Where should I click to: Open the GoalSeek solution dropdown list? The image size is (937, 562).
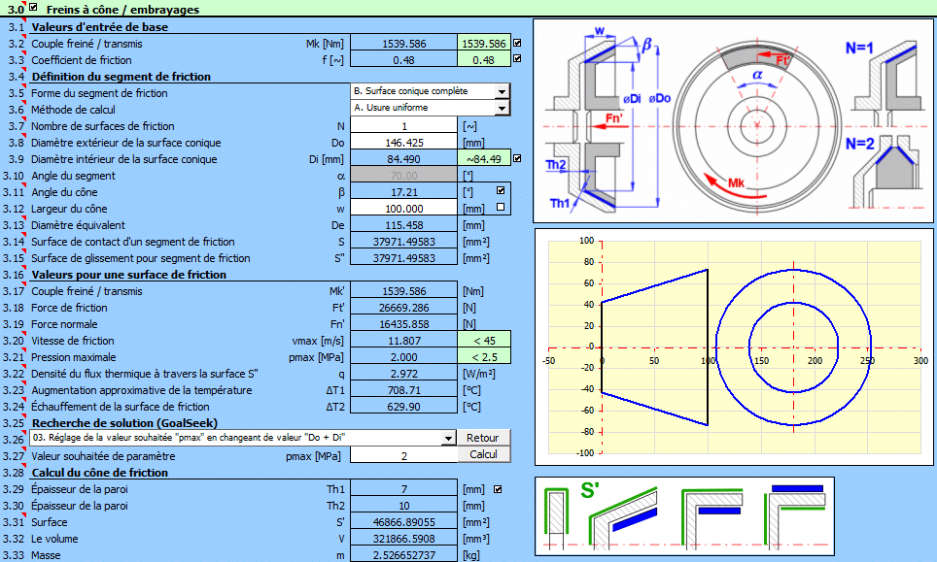tap(447, 439)
